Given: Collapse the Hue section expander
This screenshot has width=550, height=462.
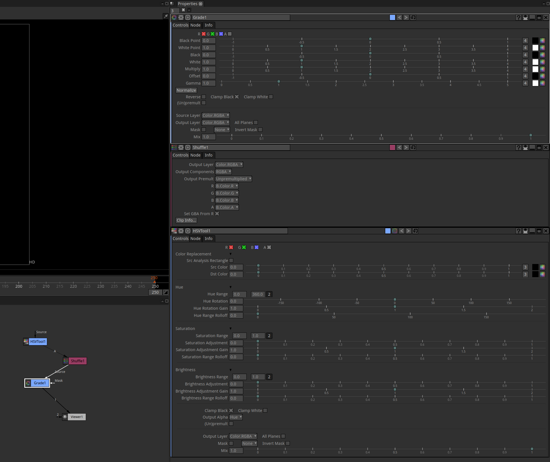Looking at the screenshot, I should click(230, 287).
